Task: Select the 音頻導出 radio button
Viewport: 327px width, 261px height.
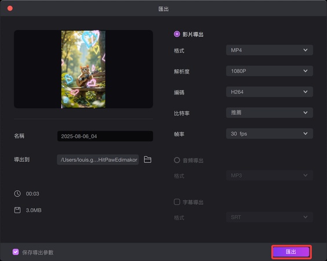Action: tap(177, 160)
